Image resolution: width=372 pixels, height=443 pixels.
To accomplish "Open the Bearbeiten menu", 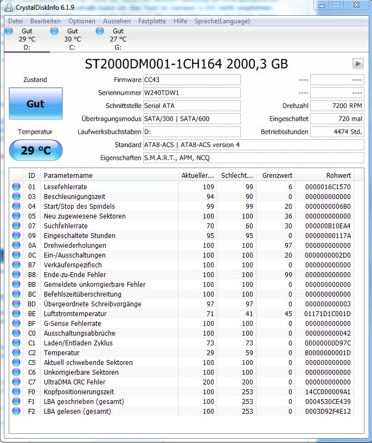I will 45,21.
